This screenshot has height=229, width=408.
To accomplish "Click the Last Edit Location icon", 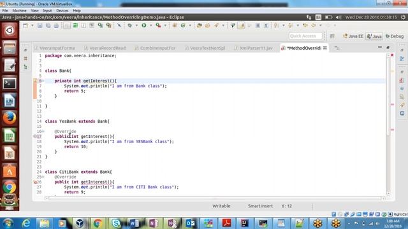I will pos(305,25).
